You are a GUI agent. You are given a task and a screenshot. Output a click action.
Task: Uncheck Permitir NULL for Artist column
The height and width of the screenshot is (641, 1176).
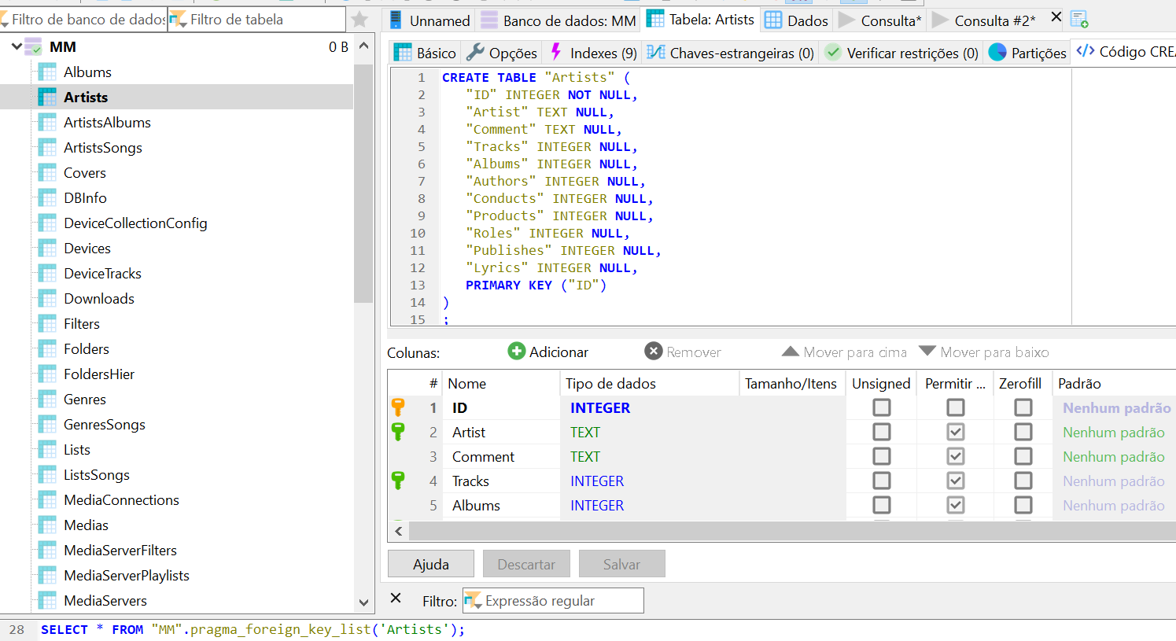(956, 432)
